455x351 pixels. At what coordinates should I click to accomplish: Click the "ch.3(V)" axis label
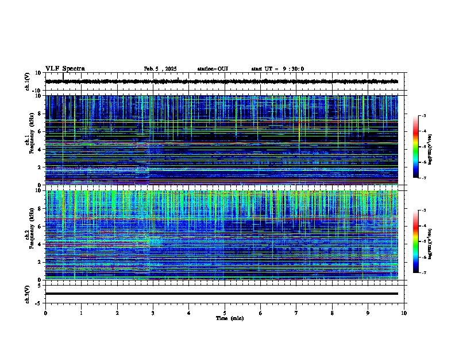28,294
